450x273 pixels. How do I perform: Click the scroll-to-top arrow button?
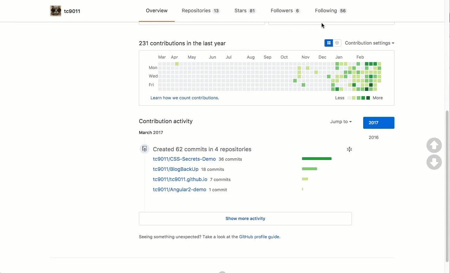tap(434, 145)
